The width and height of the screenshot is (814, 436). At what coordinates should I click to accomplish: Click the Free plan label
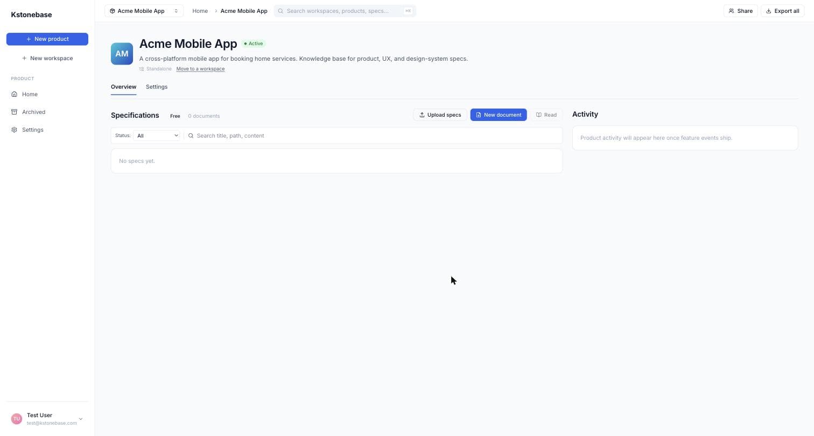pos(175,116)
